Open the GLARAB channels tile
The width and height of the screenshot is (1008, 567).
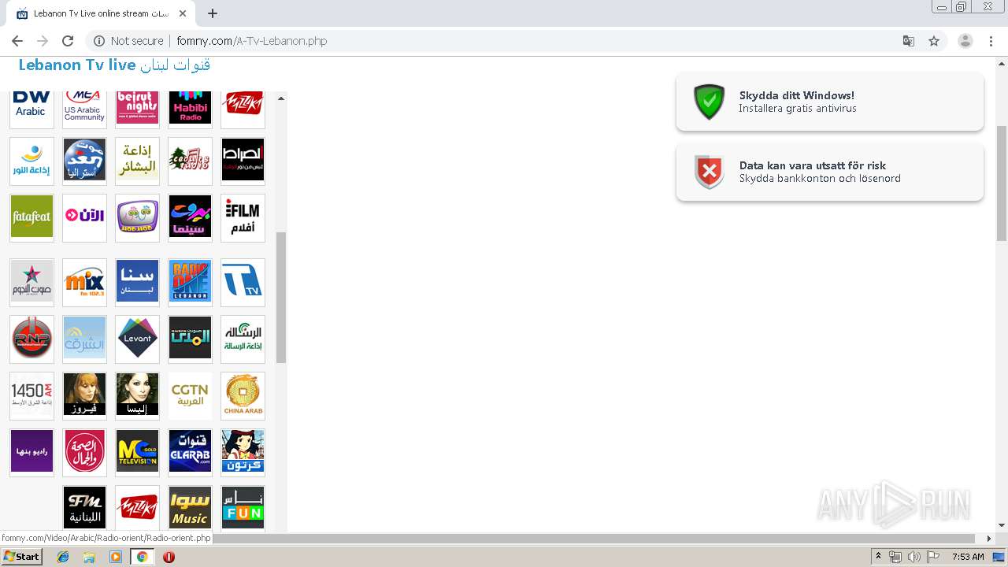(x=190, y=452)
